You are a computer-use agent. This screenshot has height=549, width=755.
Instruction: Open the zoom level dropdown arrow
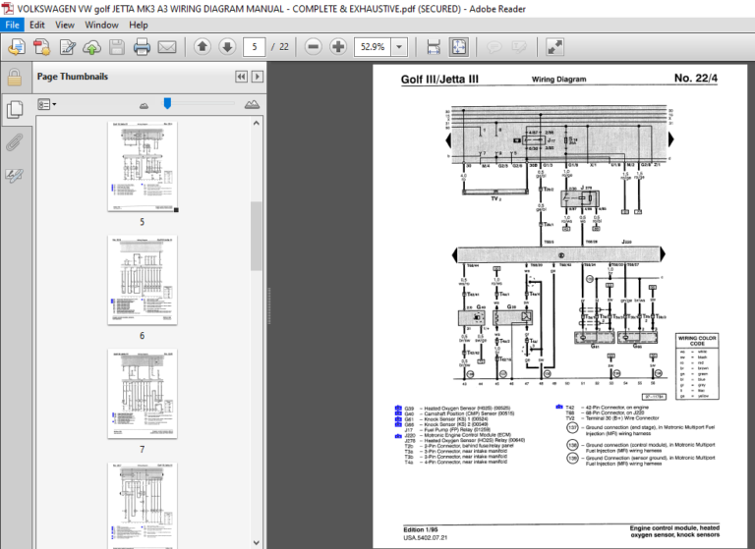[399, 47]
